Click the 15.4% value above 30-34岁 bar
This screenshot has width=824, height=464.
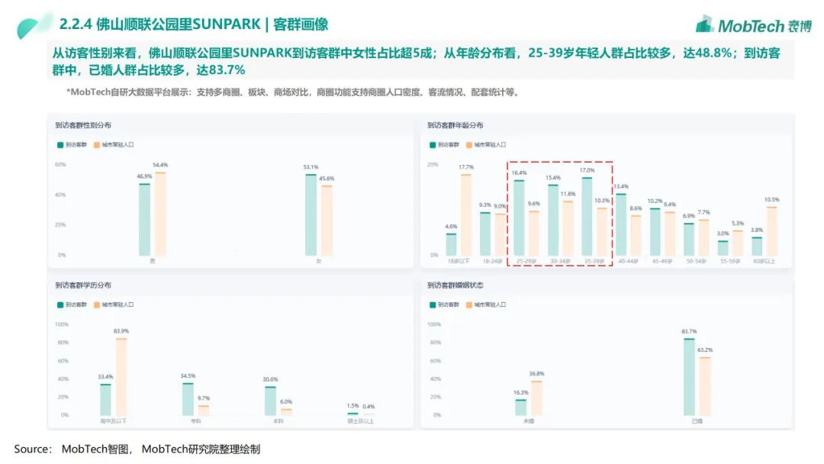point(553,178)
